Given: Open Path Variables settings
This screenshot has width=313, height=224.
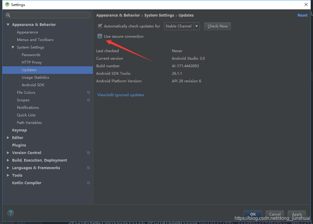Looking at the screenshot, I should [29, 123].
